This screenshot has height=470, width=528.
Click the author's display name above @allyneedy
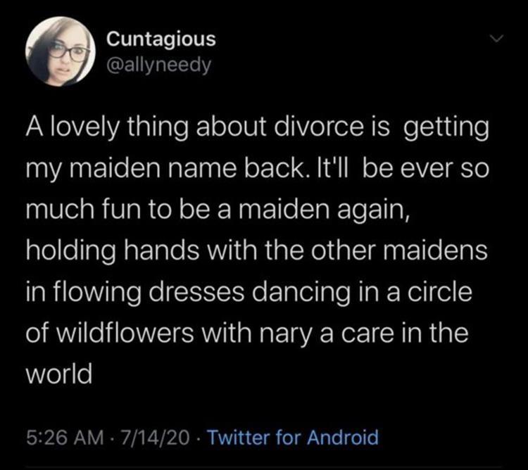point(161,39)
